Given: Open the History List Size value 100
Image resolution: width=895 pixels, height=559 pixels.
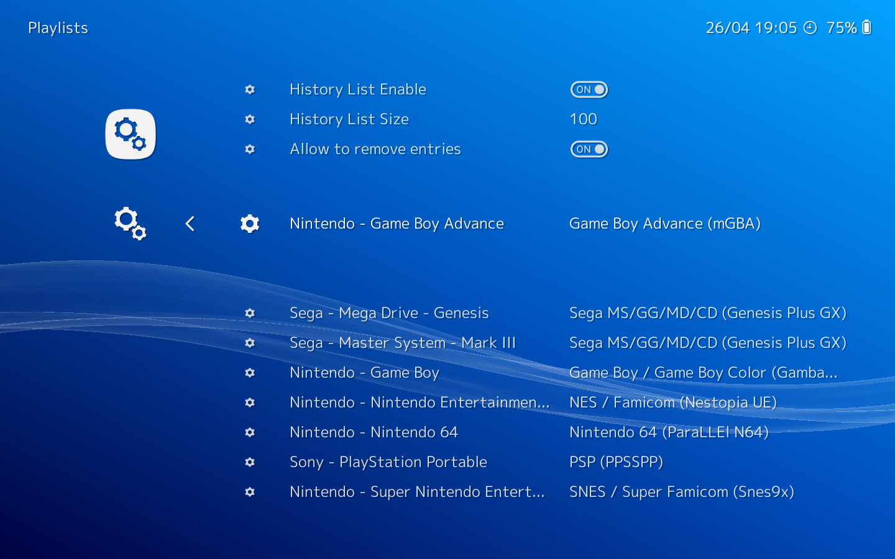Looking at the screenshot, I should (583, 119).
